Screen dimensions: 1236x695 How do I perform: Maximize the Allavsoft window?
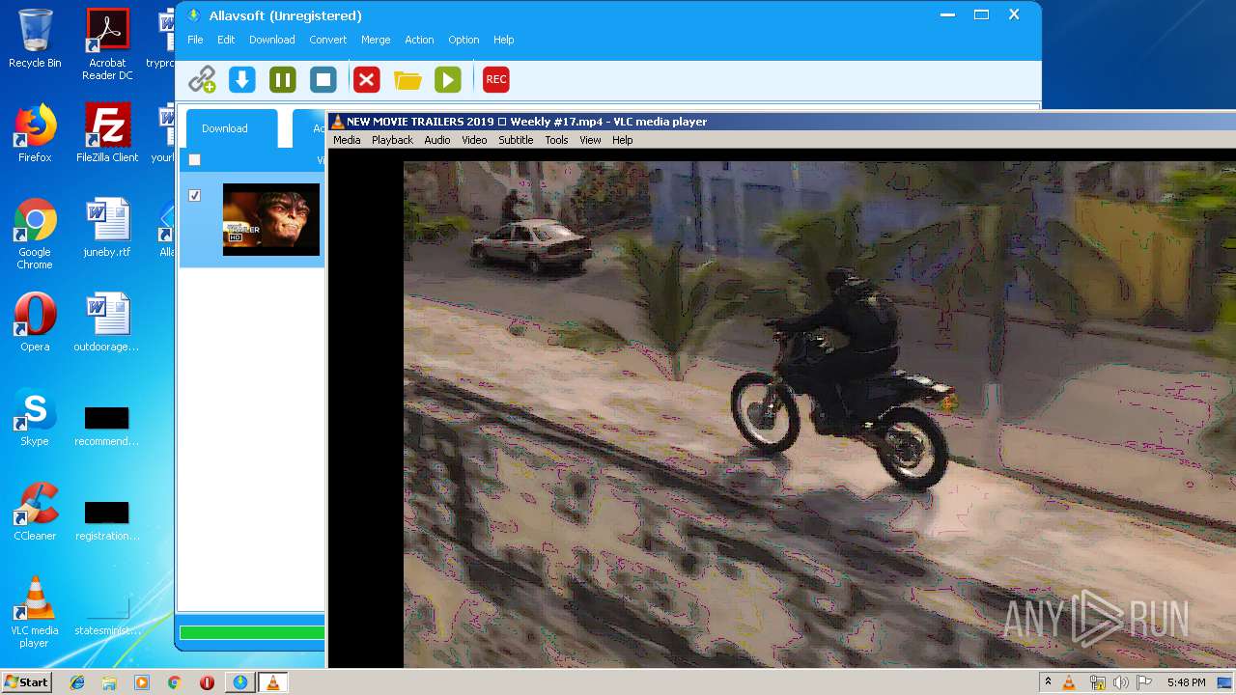click(x=981, y=14)
